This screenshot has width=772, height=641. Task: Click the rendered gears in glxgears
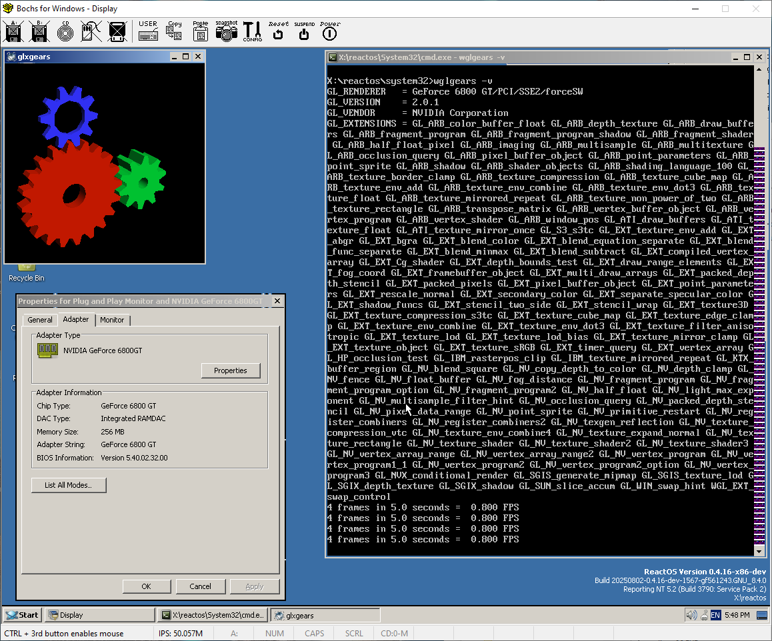(x=91, y=167)
